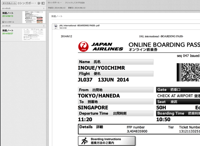Click the JAL international -BOARDING PASS-.pdf filename
This screenshot has width=200, height=146.
[79, 25]
